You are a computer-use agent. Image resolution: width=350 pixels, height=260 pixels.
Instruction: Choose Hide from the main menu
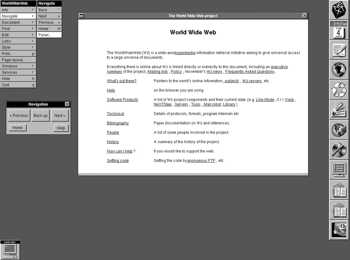(18, 78)
